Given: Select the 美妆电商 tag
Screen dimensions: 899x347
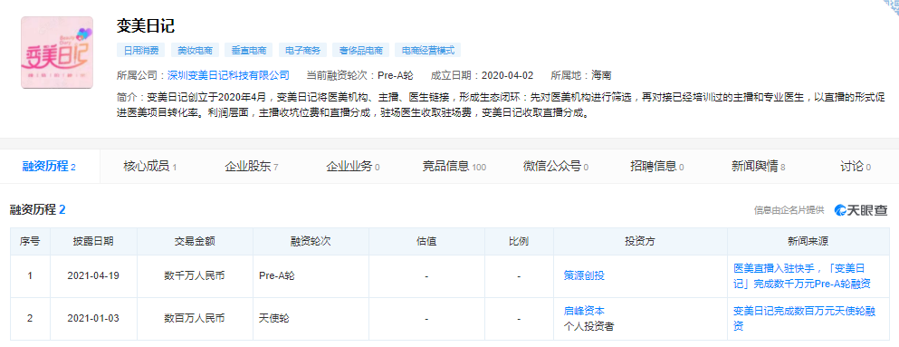Looking at the screenshot, I should point(195,50).
